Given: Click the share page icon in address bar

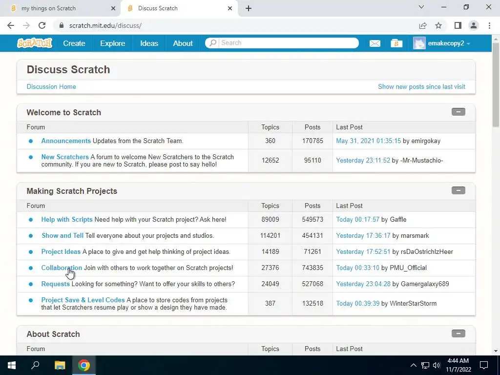Looking at the screenshot, I should [x=423, y=25].
